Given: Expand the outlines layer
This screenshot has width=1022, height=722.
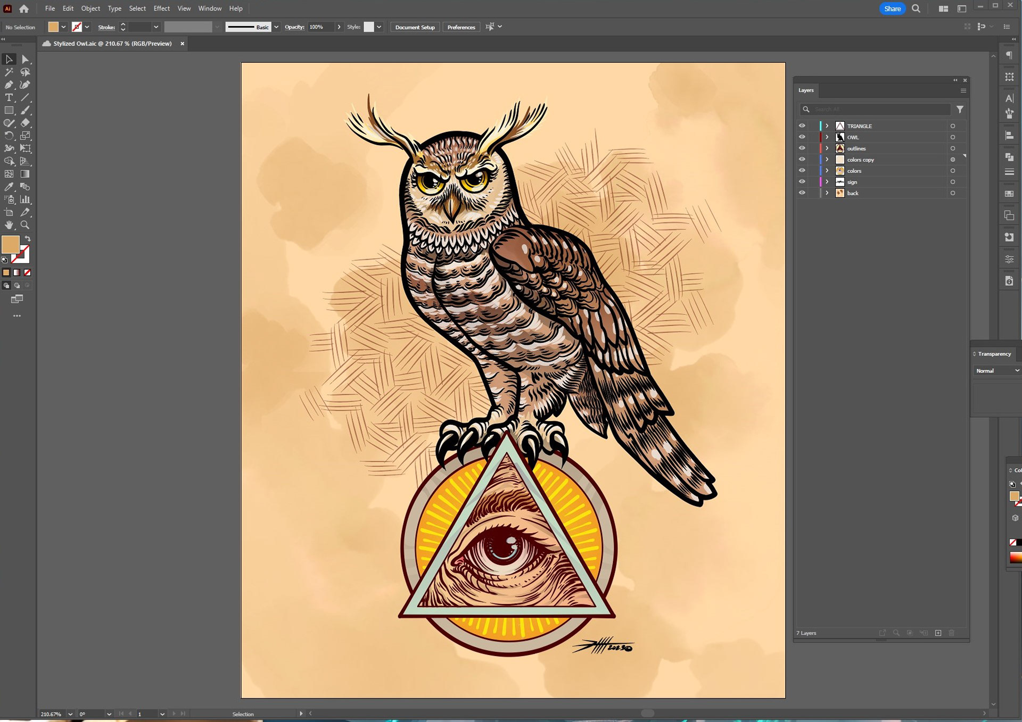Looking at the screenshot, I should pyautogui.click(x=827, y=148).
